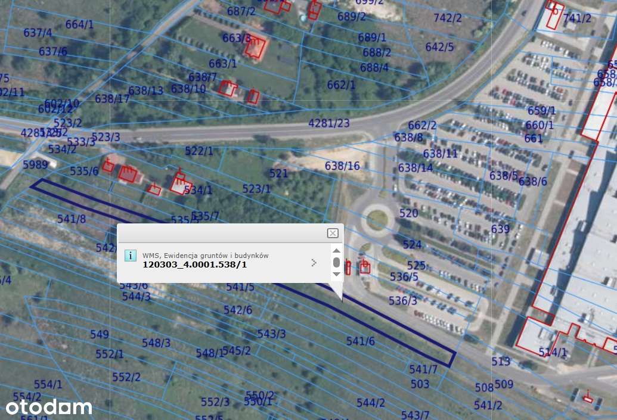The image size is (617, 420).
Task: Click parcel label 520
Action: (x=409, y=213)
